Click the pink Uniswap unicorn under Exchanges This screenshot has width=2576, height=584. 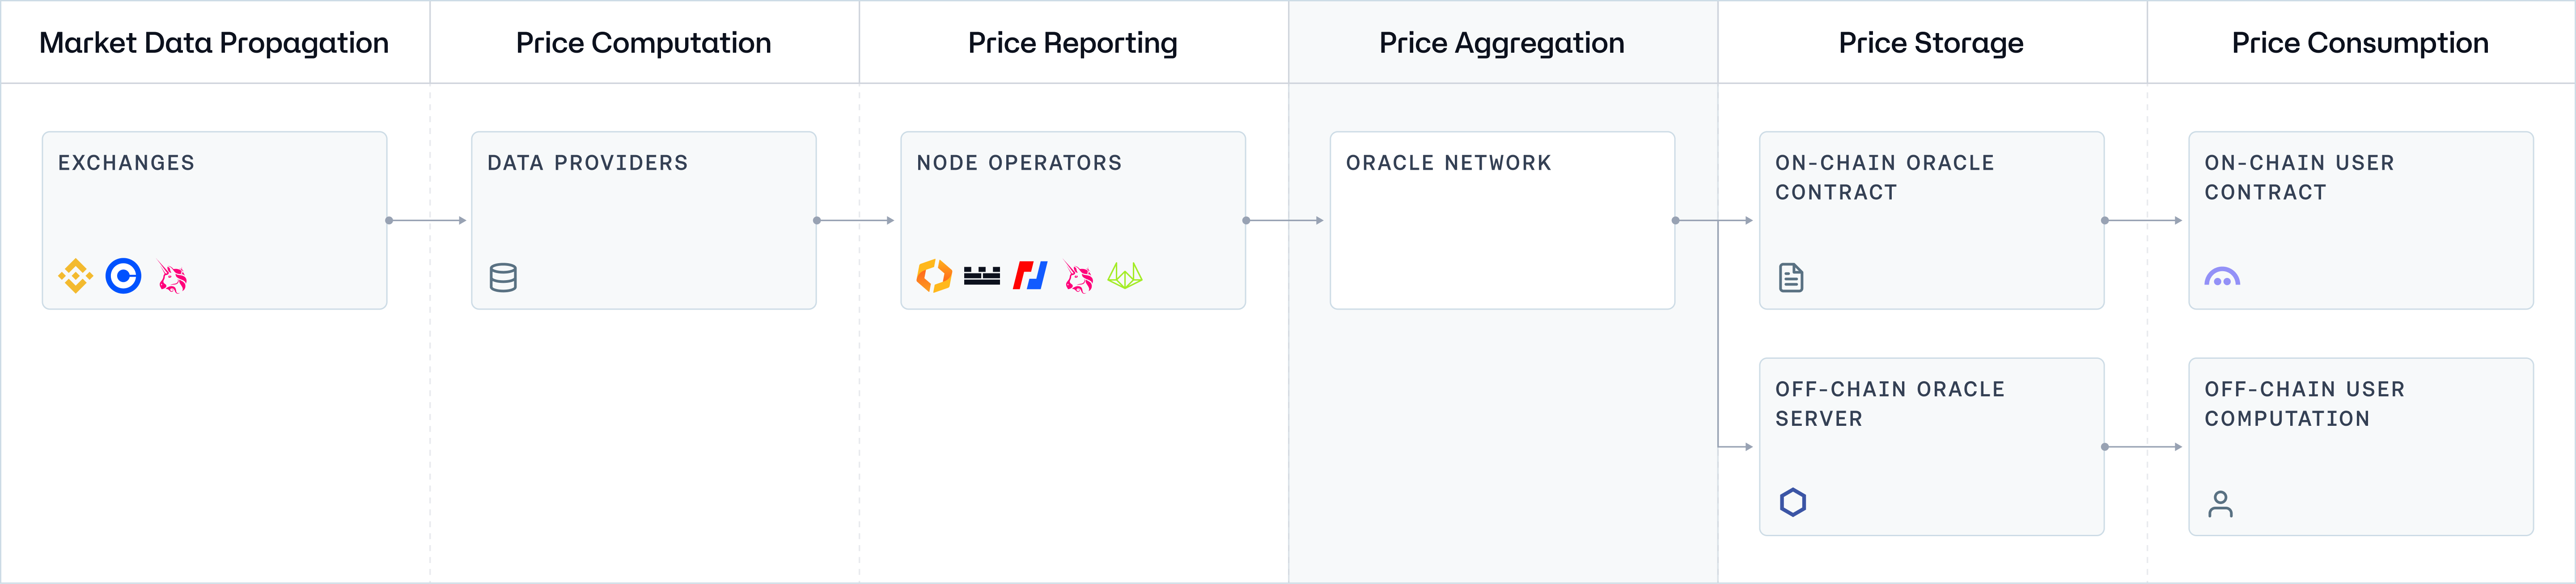pos(173,277)
